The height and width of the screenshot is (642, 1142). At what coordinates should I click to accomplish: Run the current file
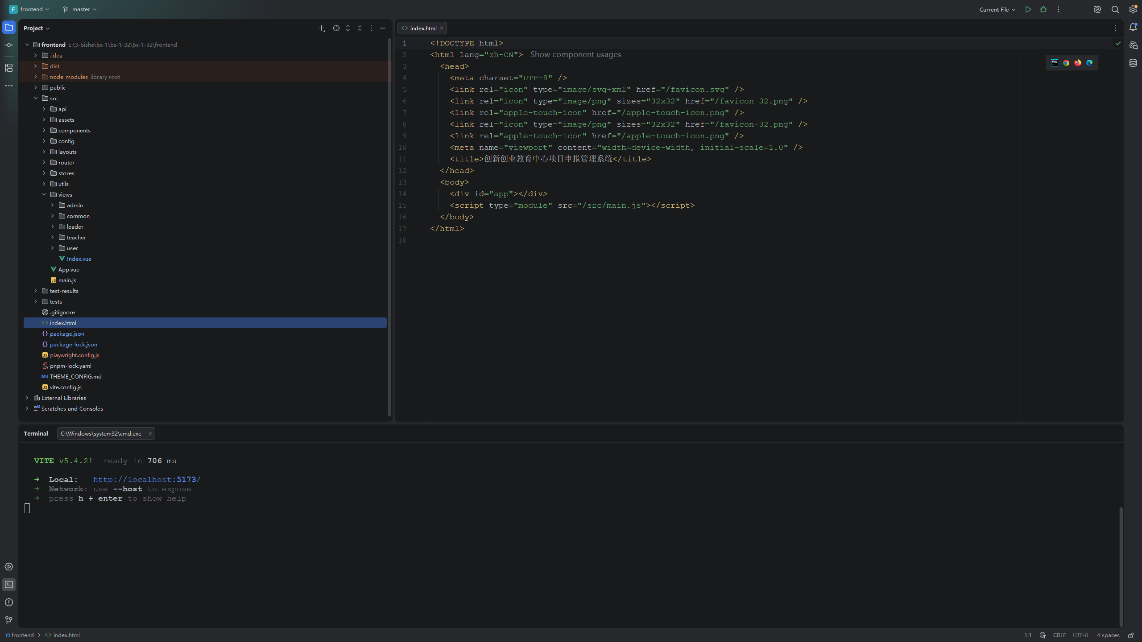pos(1028,9)
